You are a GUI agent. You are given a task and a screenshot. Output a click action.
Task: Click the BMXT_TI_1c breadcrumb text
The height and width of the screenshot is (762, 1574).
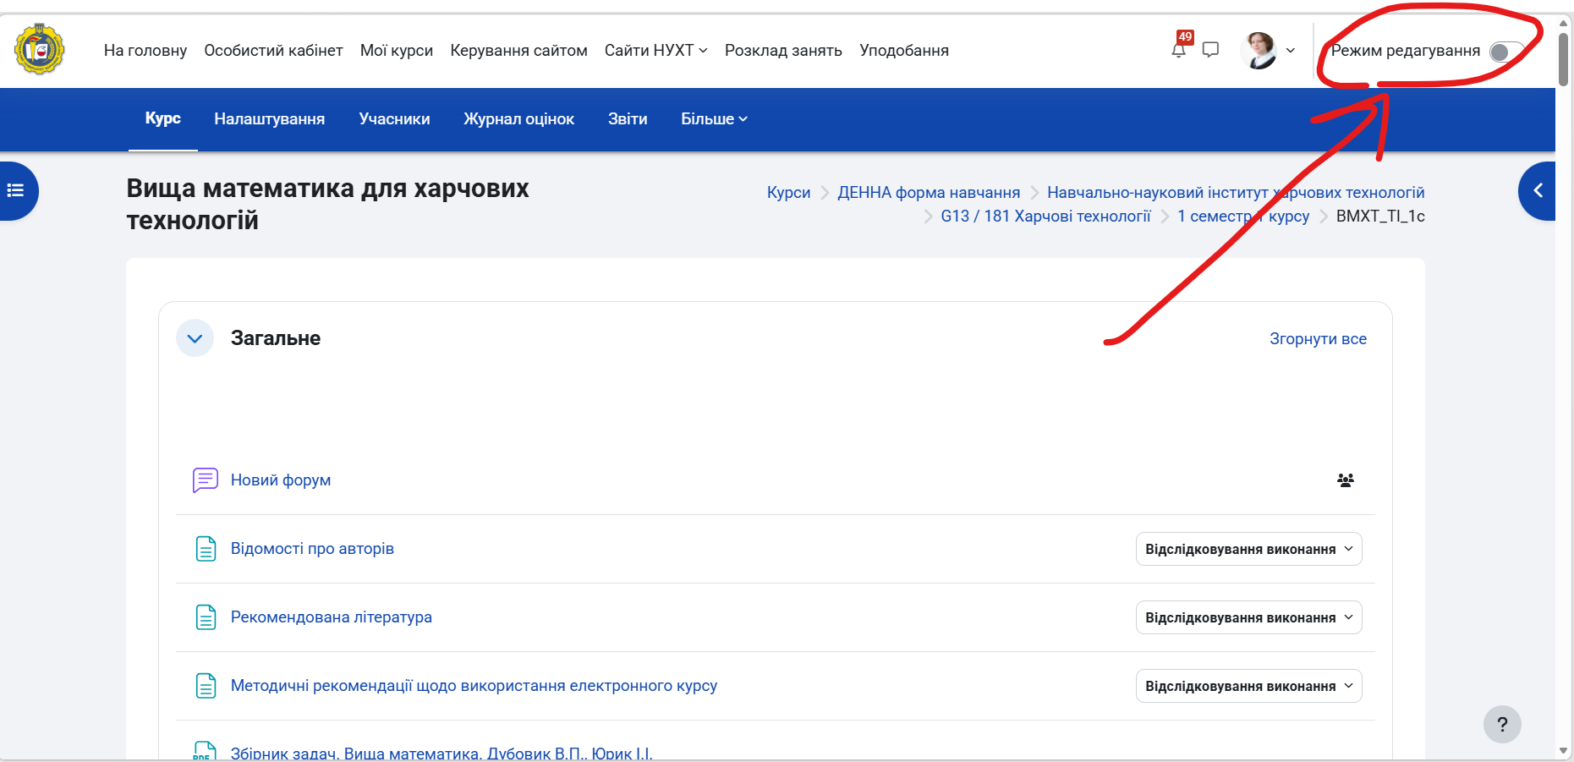(1380, 217)
